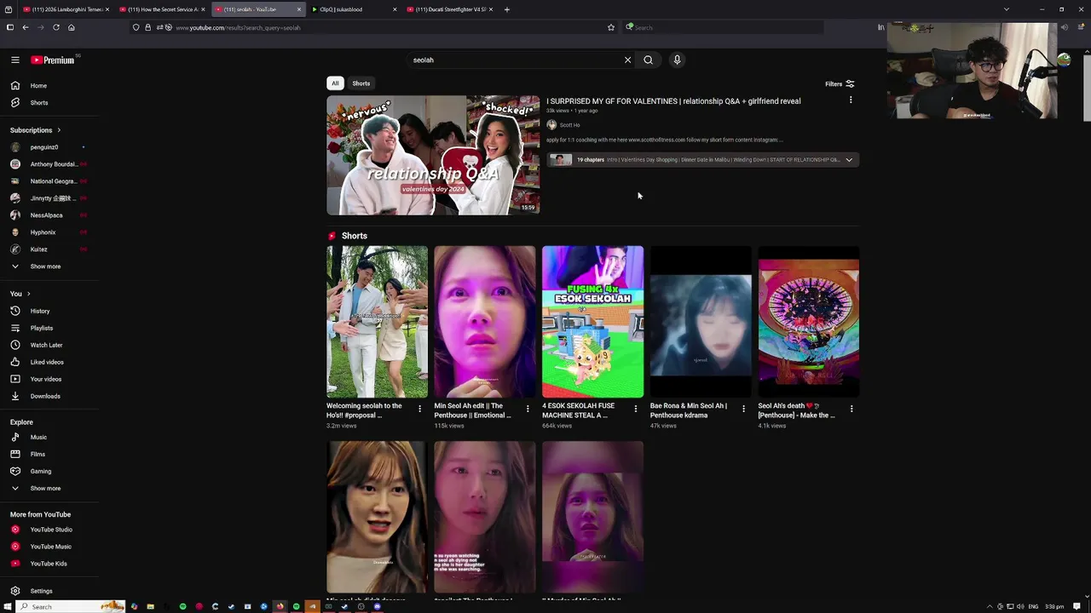
Task: Open more options for Valentines video
Action: tap(850, 100)
